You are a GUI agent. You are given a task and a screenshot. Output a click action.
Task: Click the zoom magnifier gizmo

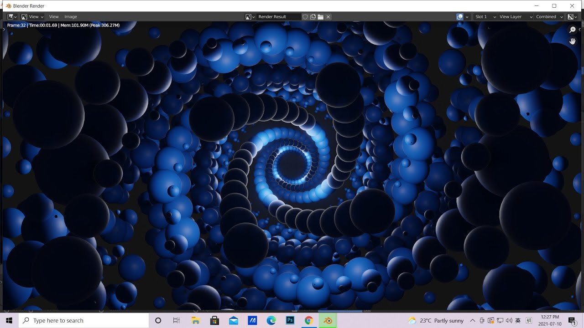(x=573, y=30)
